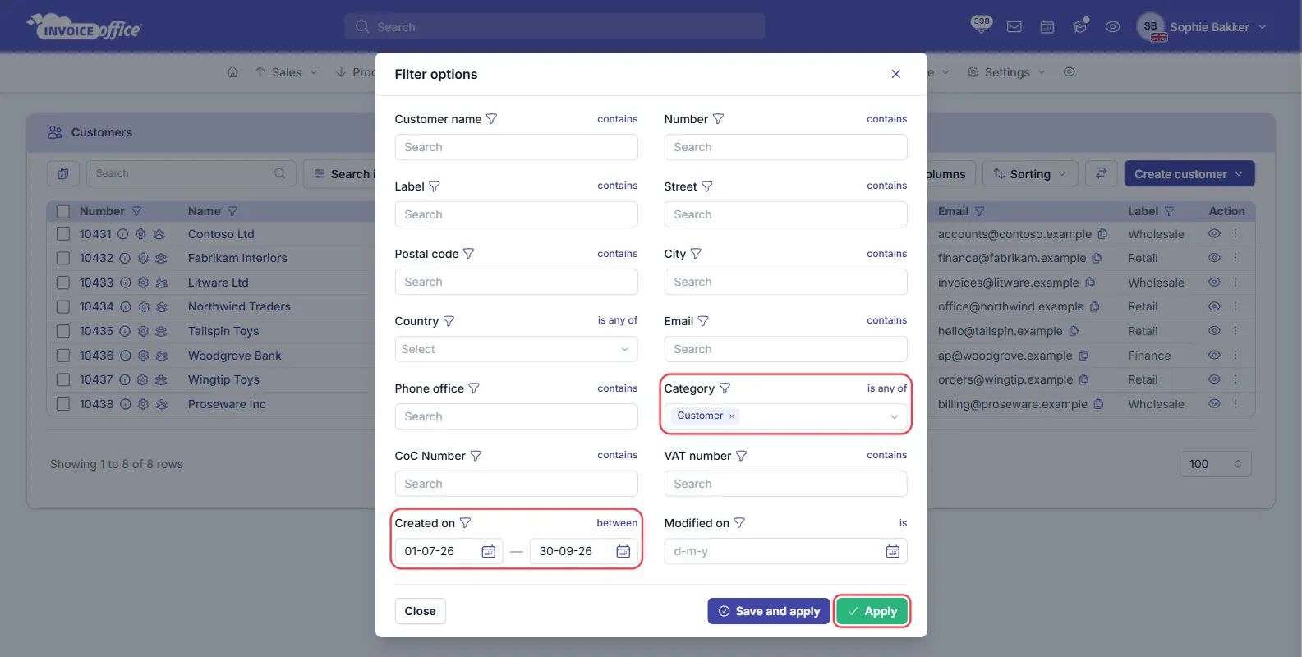Image resolution: width=1302 pixels, height=657 pixels.
Task: Open the Created on start date calendar picker
Action: 488,551
